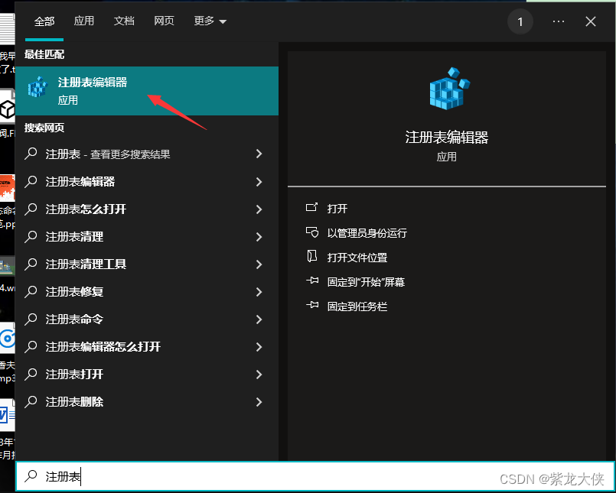The width and height of the screenshot is (616, 493).
Task: Expand chevron for 注册表编辑器怎么打开
Action: pyautogui.click(x=259, y=346)
